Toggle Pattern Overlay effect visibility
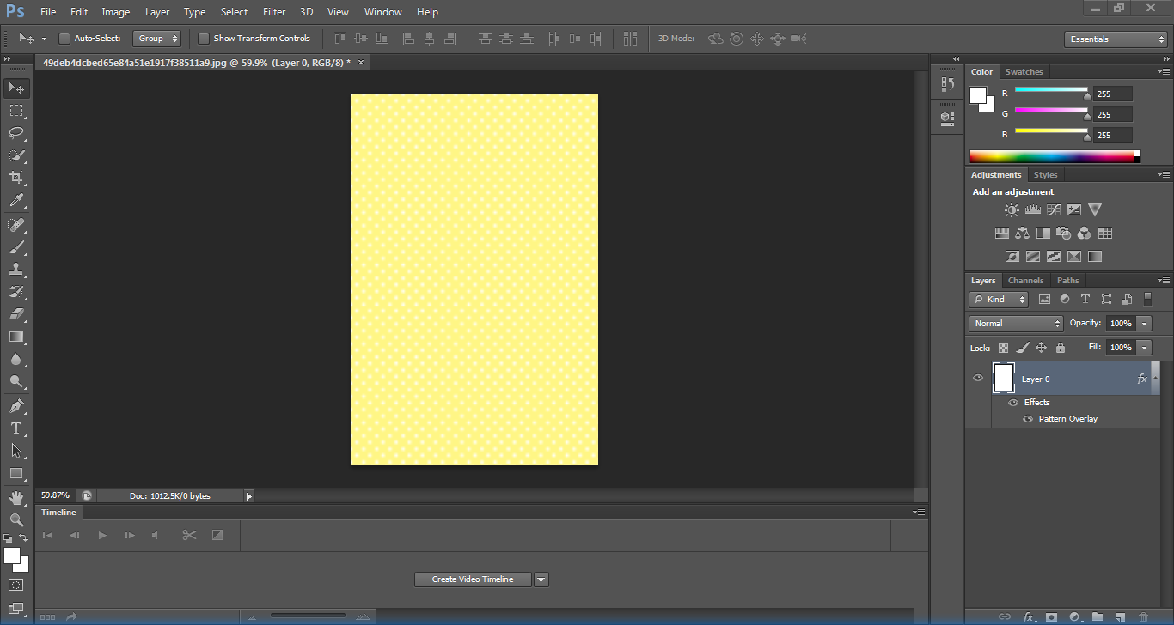The image size is (1174, 625). tap(1028, 419)
